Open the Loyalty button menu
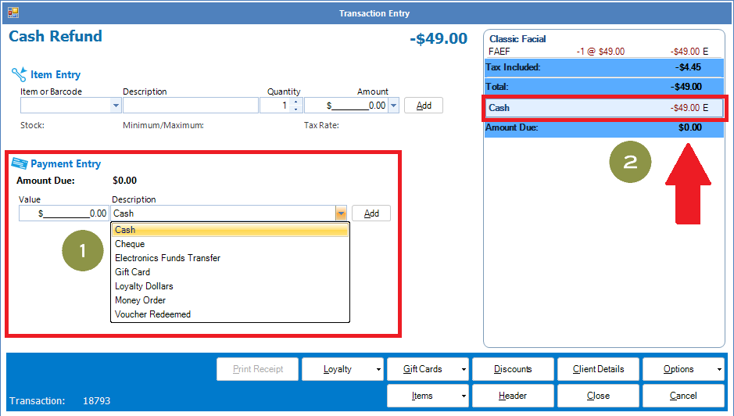The width and height of the screenshot is (734, 416). 342,369
